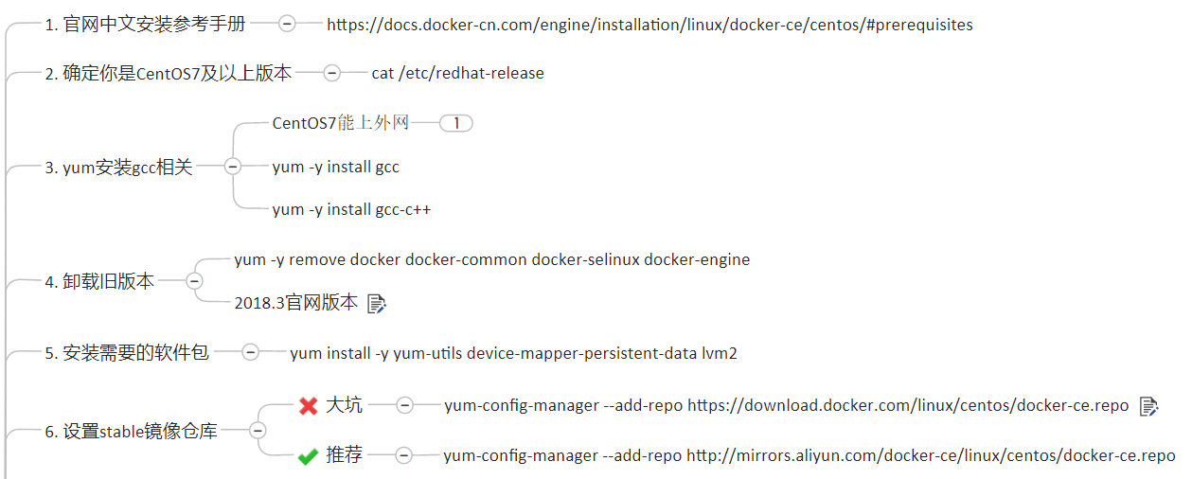1192x479 pixels.
Task: Collapse the 卸载旧版本 branch
Action: point(194,281)
